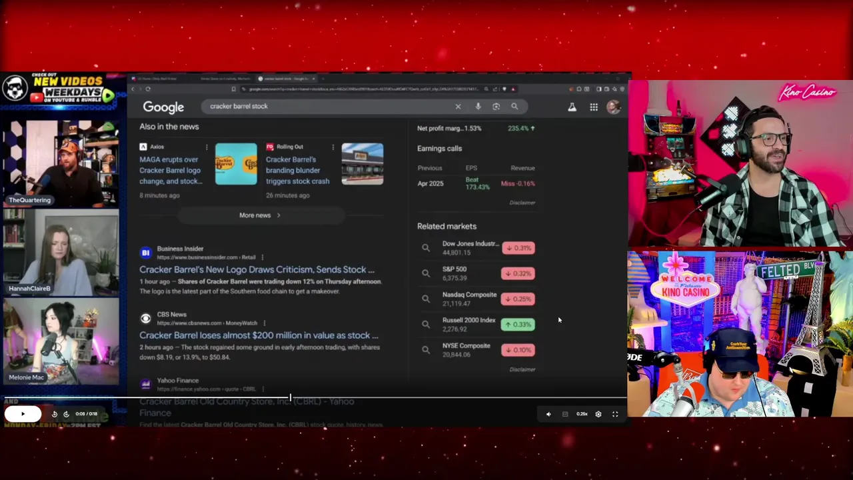Open Google Lens image search
This screenshot has height=480, width=853.
496,107
